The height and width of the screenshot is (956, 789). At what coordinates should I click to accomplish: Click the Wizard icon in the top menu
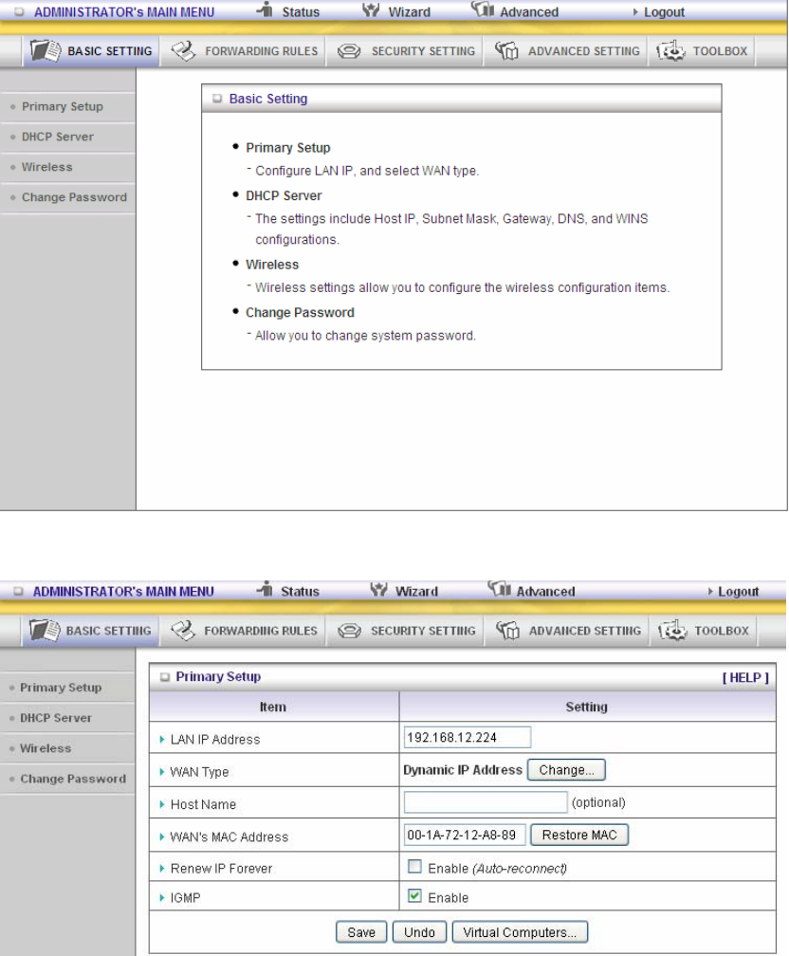coord(371,9)
